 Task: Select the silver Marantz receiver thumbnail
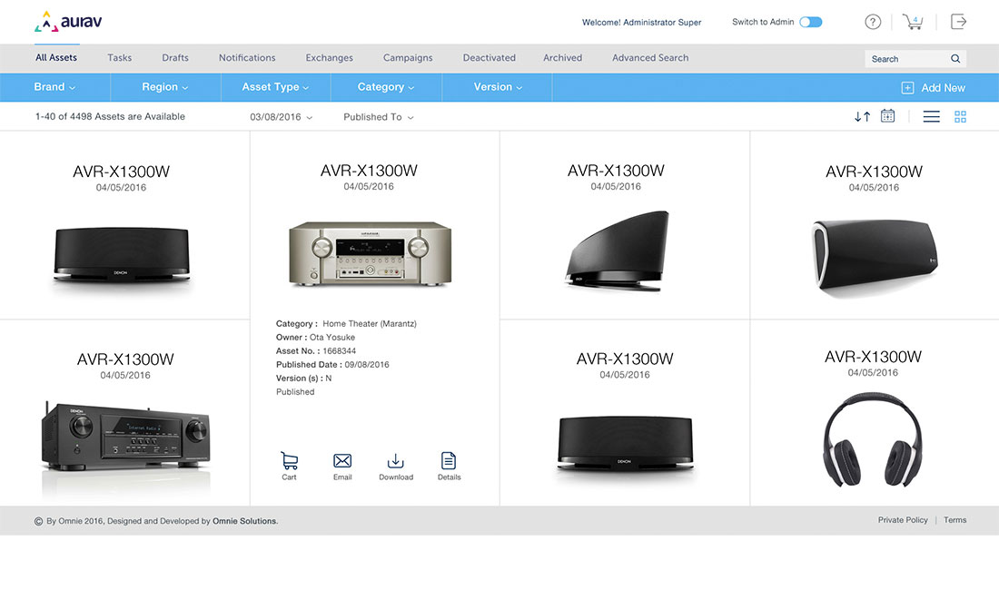pyautogui.click(x=371, y=253)
